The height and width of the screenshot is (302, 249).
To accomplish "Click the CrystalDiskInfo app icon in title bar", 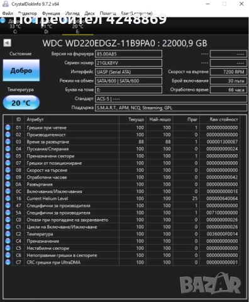I will tap(6, 4).
